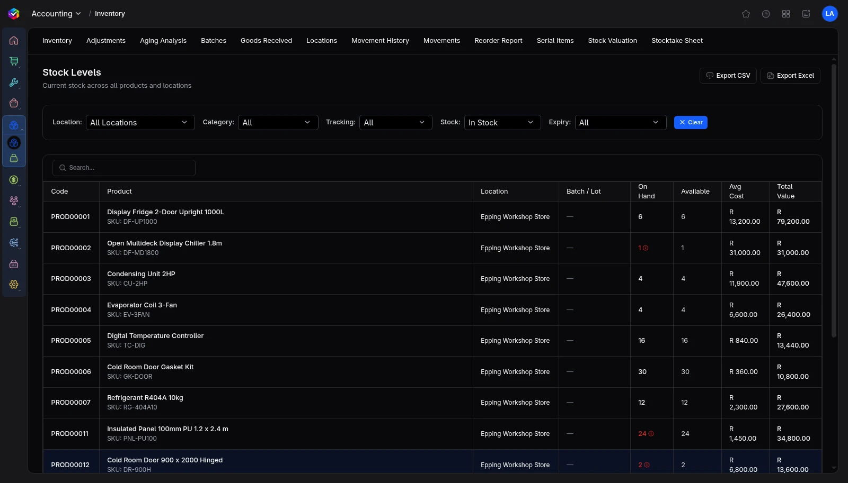The width and height of the screenshot is (848, 483).
Task: Click the vertical page scrollbar
Action: [834, 201]
